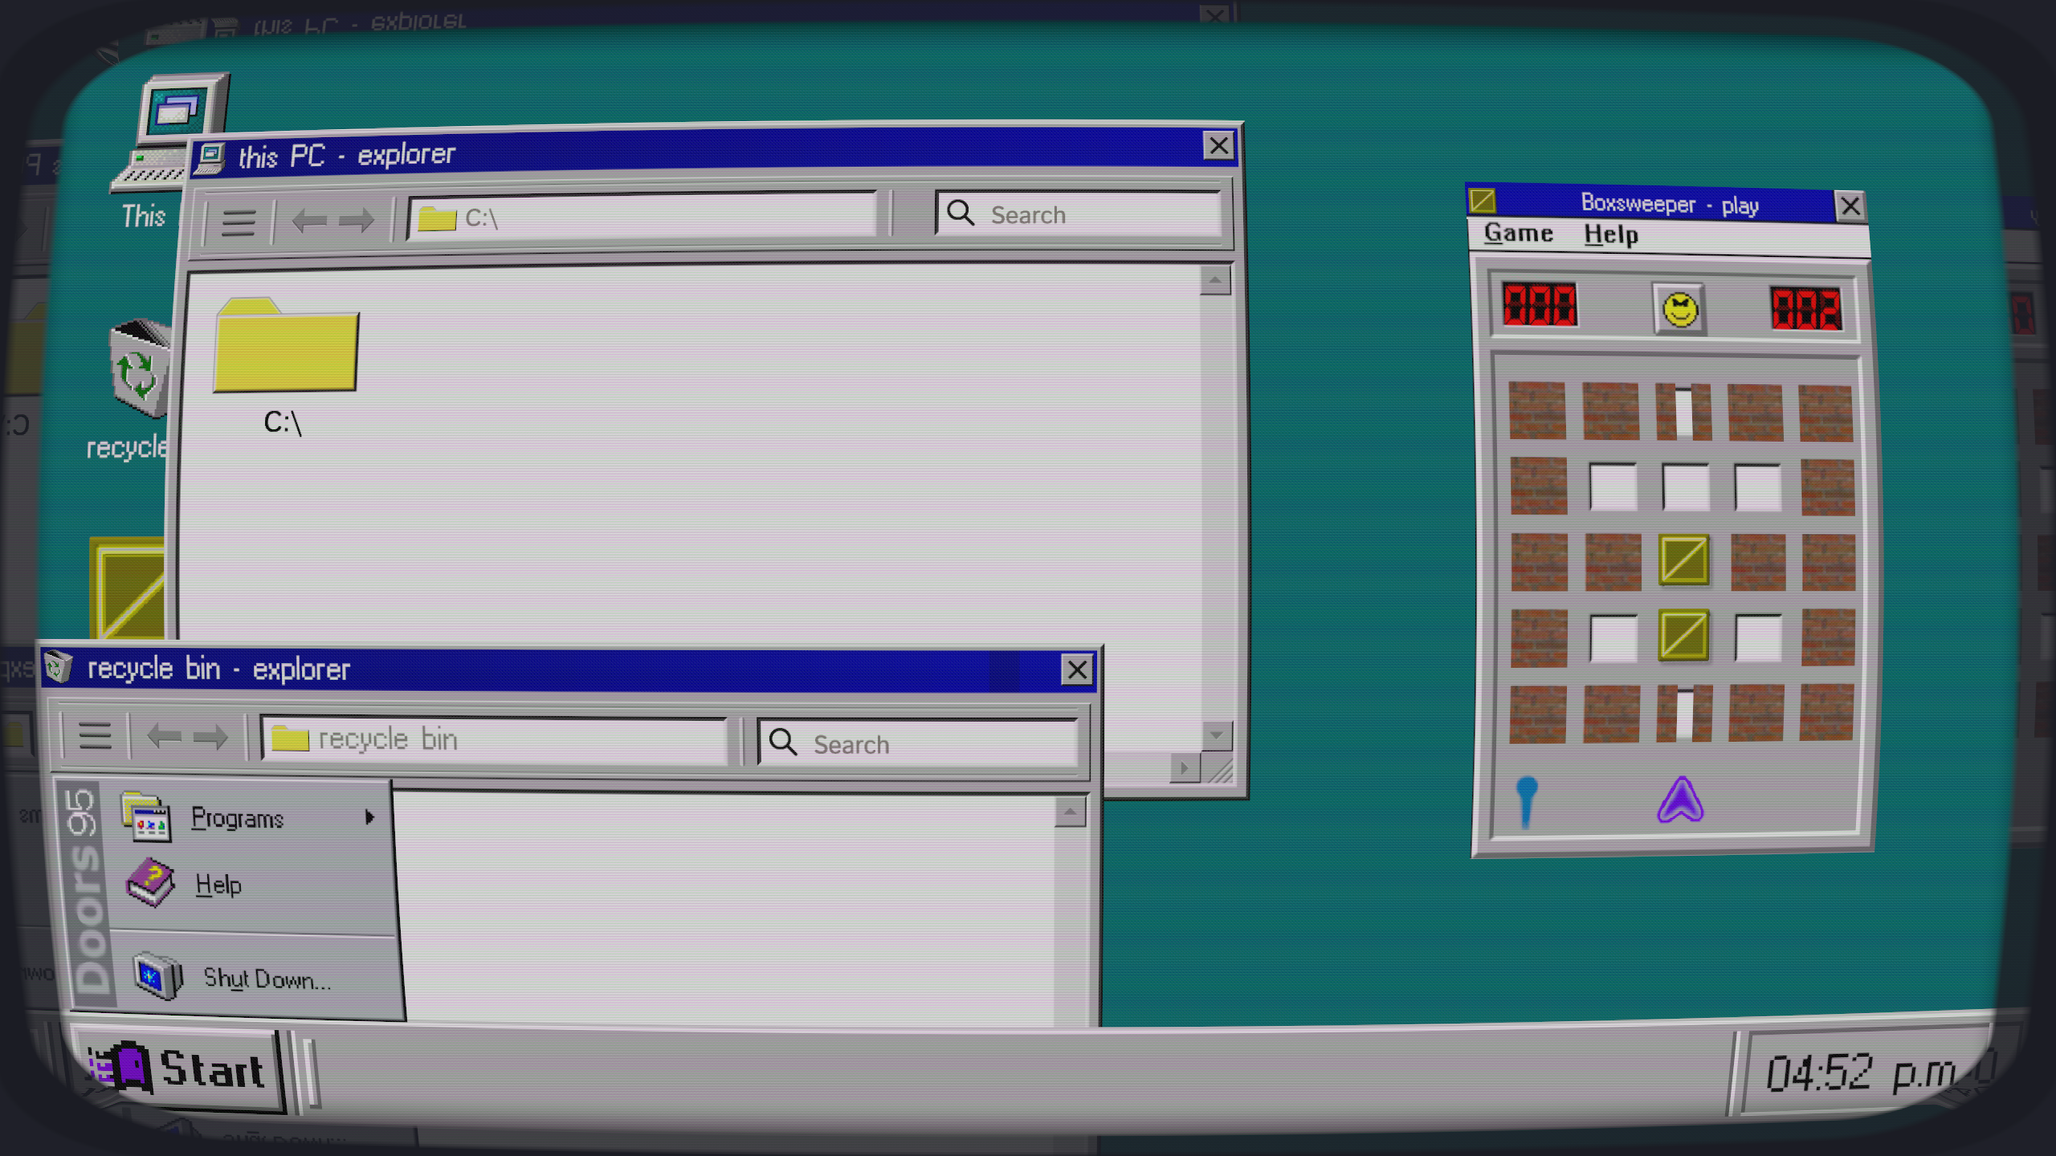Image resolution: width=2056 pixels, height=1156 pixels.
Task: Click the empty tile right of the lower box
Action: click(x=1758, y=638)
